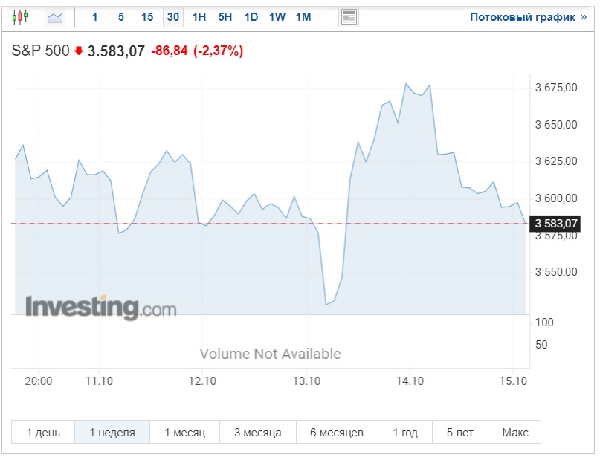Set interval to 15 minutes

[147, 17]
